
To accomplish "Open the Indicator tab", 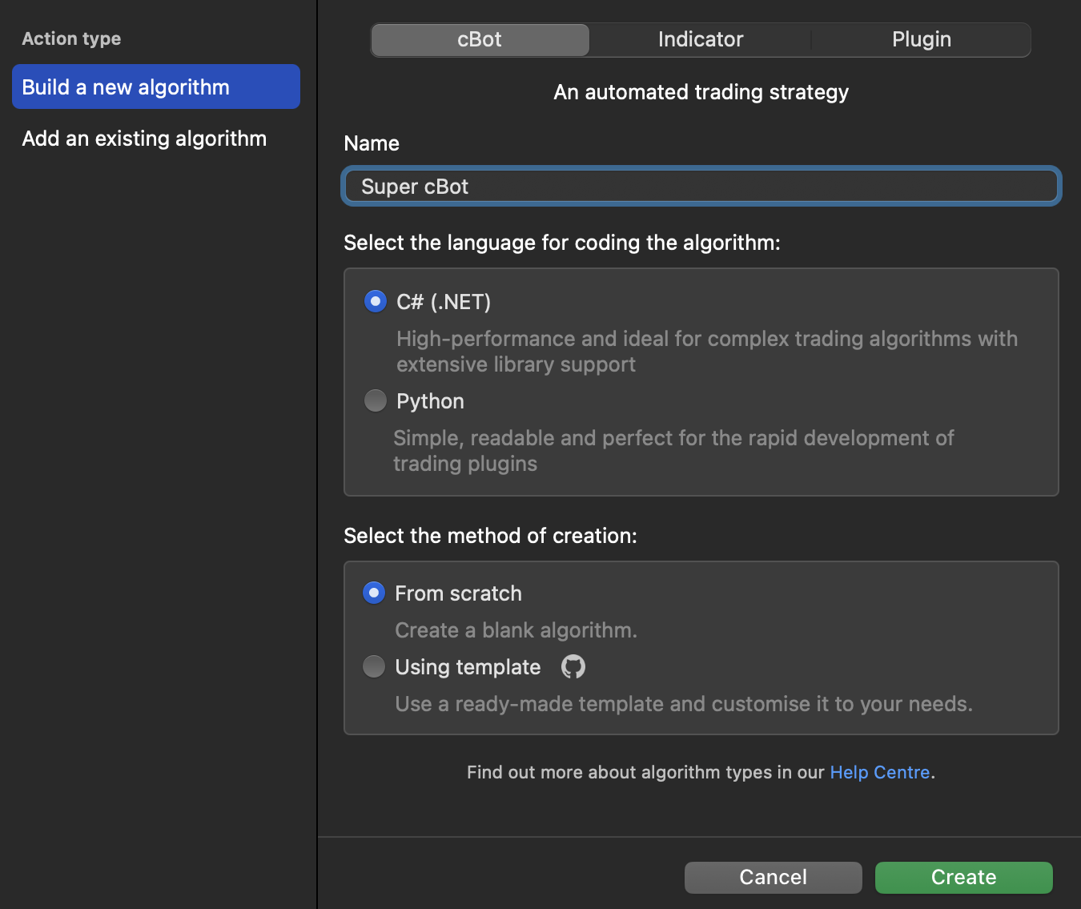I will pos(701,39).
